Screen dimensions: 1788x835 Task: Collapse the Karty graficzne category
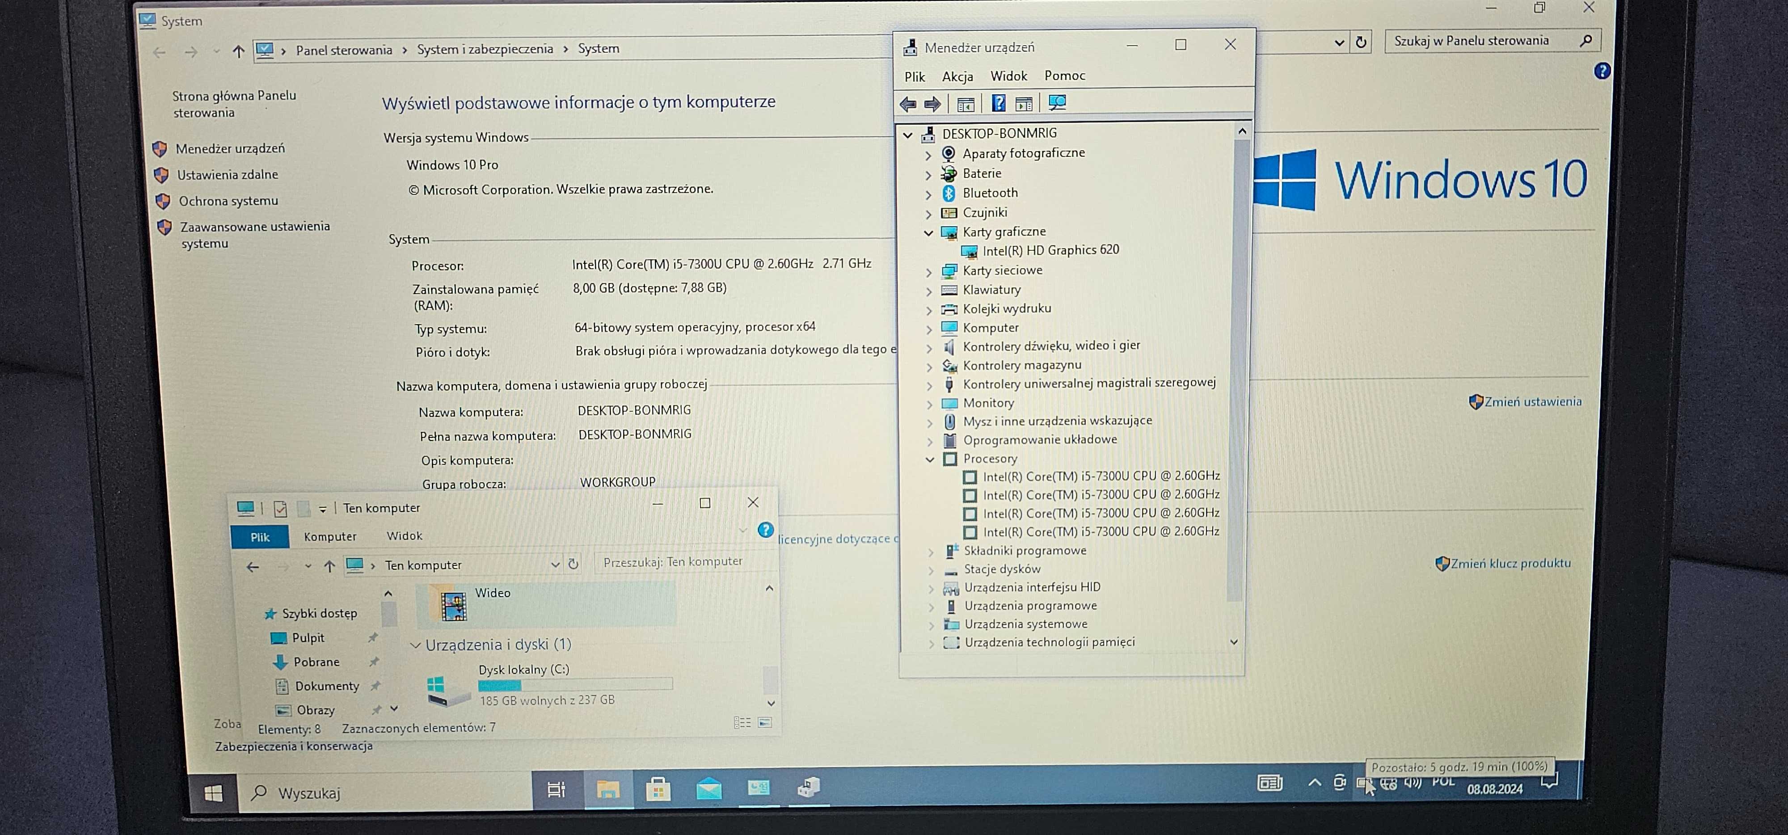pos(928,233)
